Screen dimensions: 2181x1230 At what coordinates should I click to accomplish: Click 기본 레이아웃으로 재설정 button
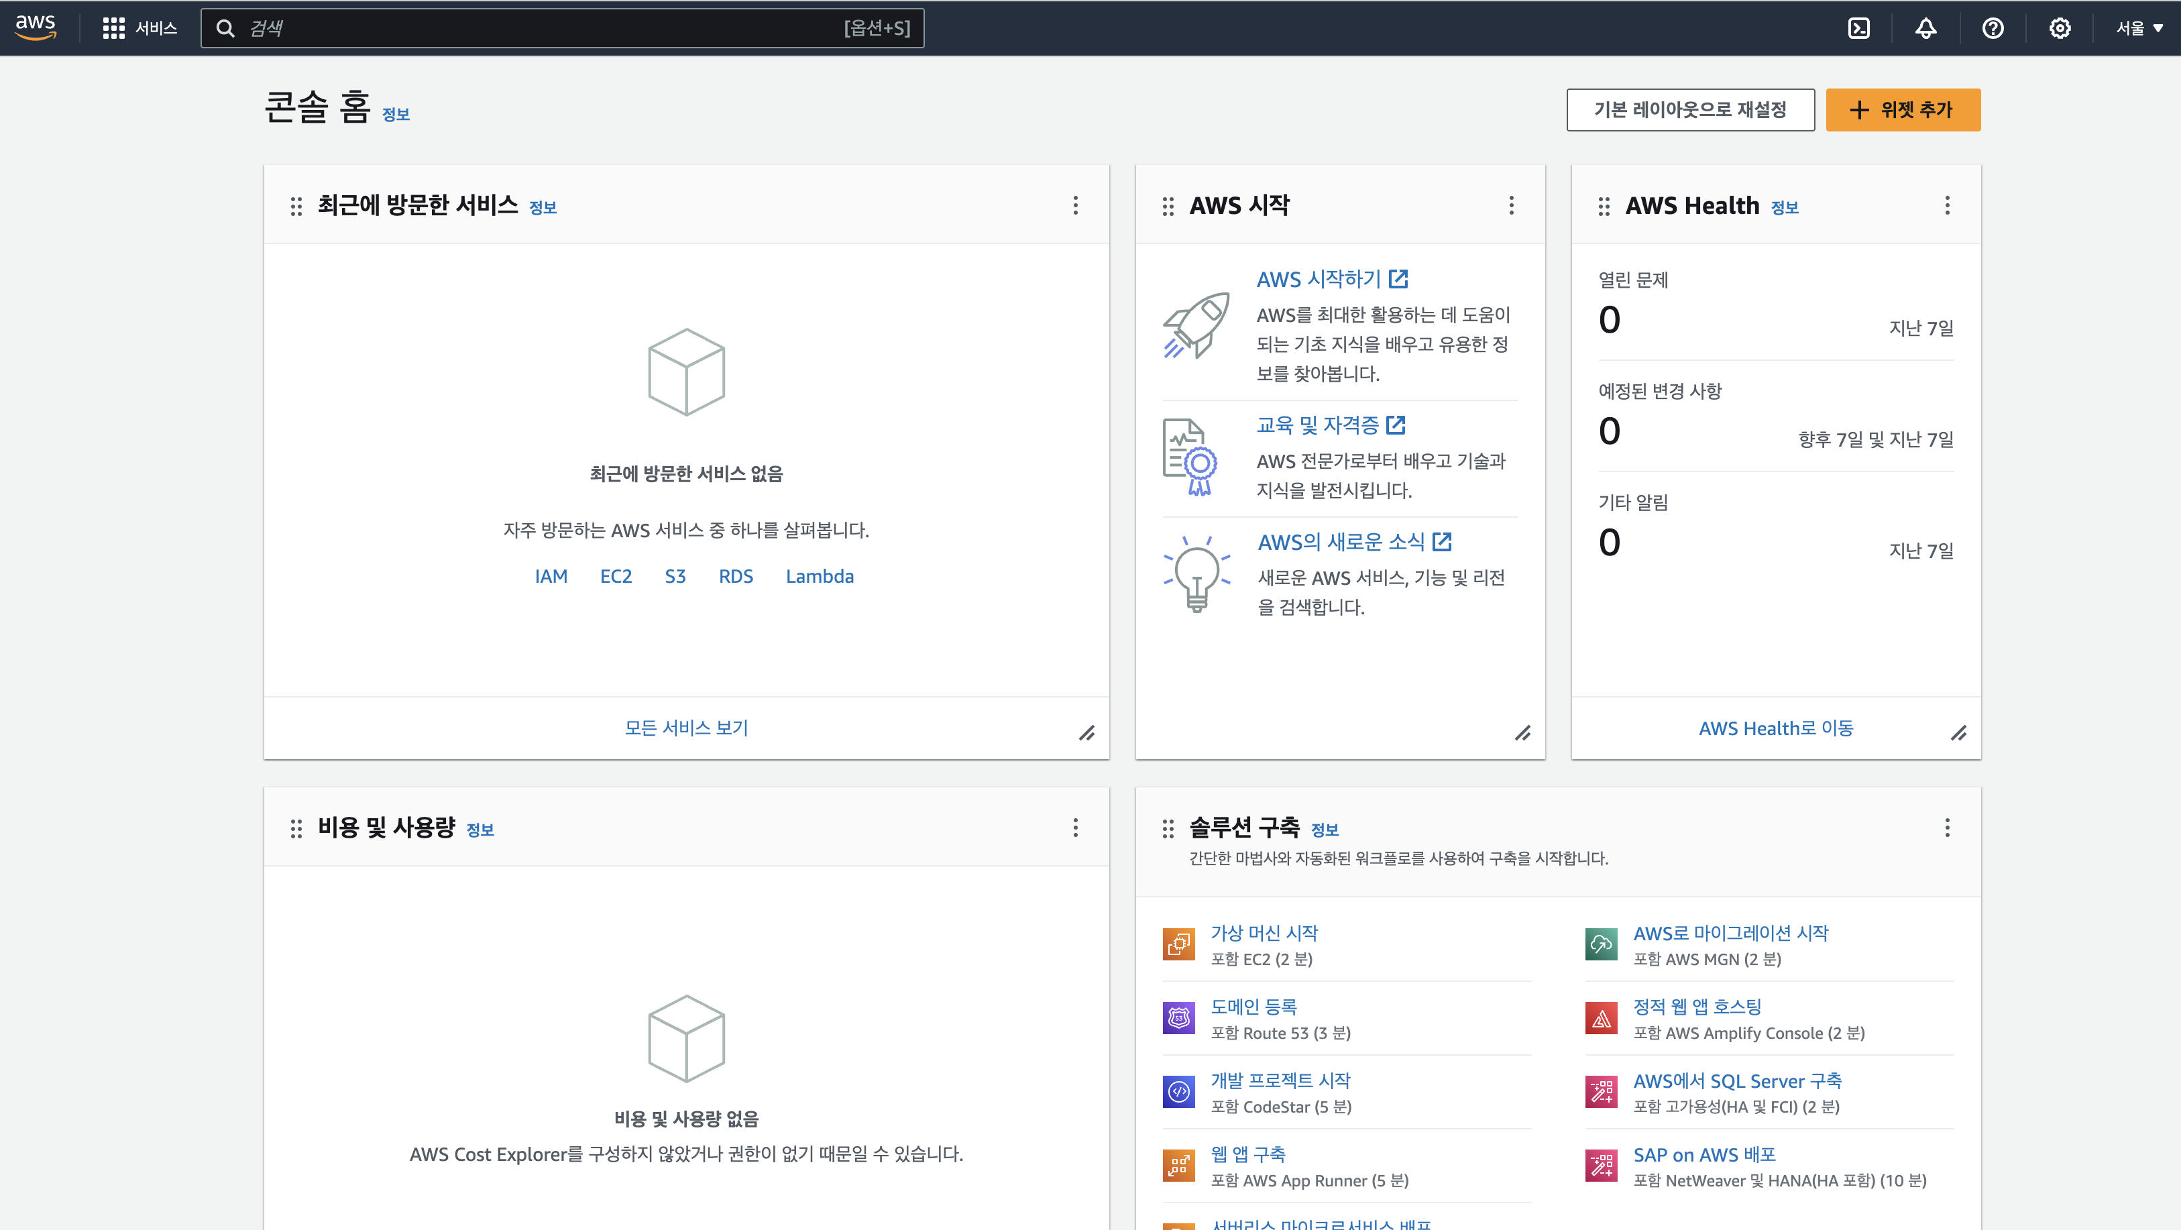[1690, 110]
